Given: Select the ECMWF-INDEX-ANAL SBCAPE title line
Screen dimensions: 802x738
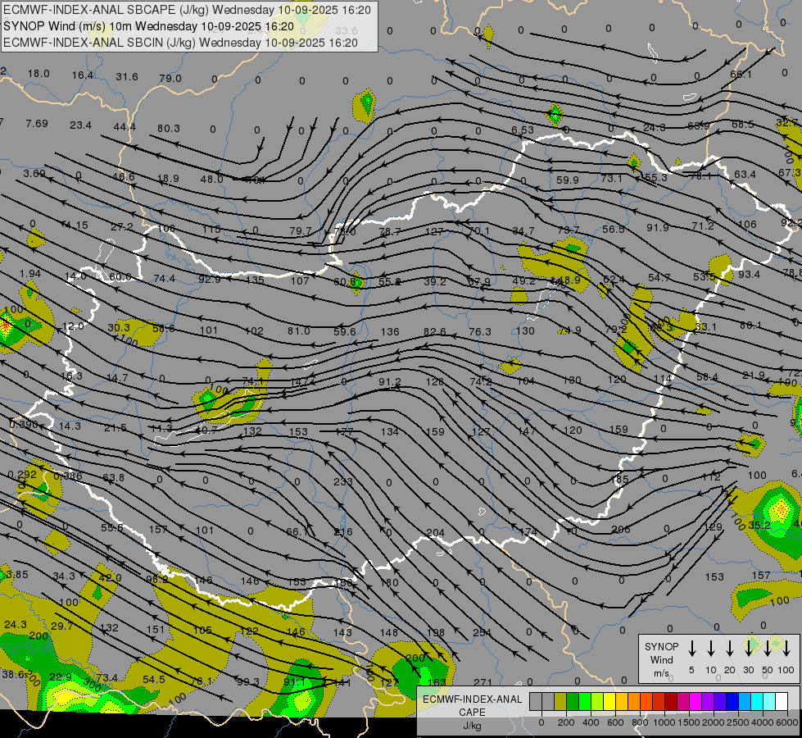Looking at the screenshot, I should point(187,10).
